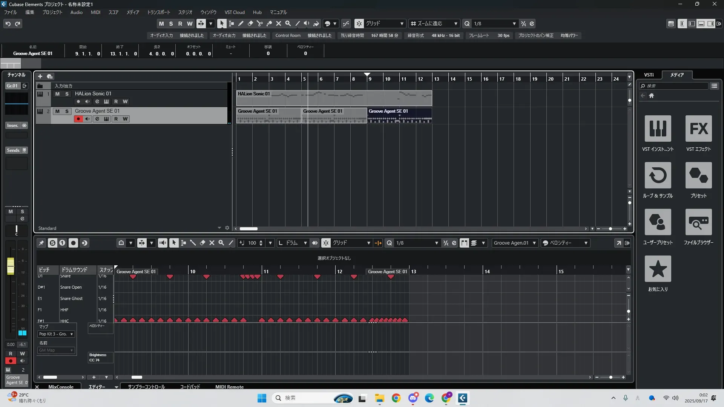Open the Pop Kit 3 drum map dropdown
The width and height of the screenshot is (724, 407).
pos(56,334)
